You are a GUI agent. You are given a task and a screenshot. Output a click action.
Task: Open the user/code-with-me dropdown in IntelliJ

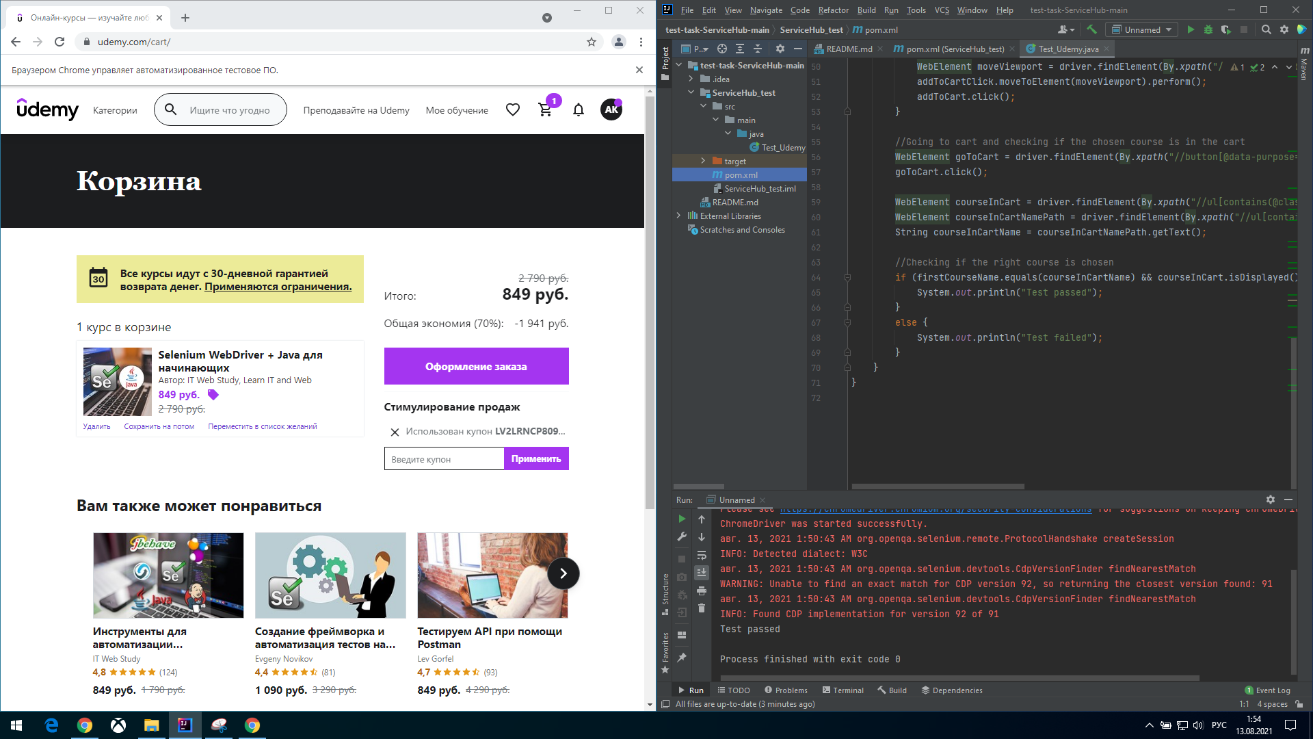1066,29
